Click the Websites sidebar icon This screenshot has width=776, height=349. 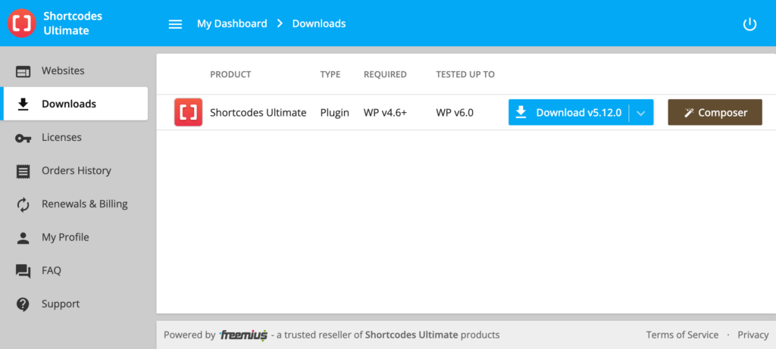coord(23,71)
